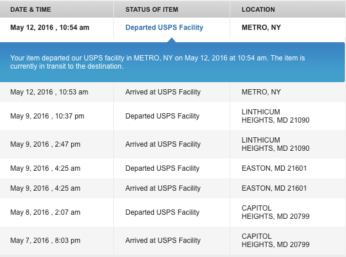Click the LOCATION column header
This screenshot has width=346, height=257.
258,9
